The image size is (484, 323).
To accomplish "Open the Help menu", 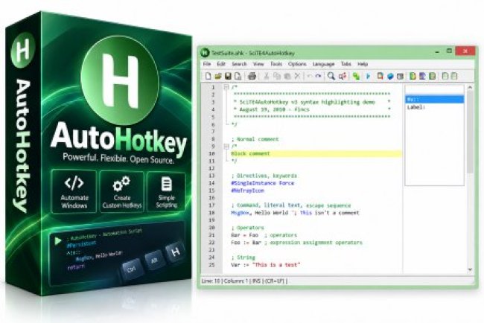I will point(363,64).
